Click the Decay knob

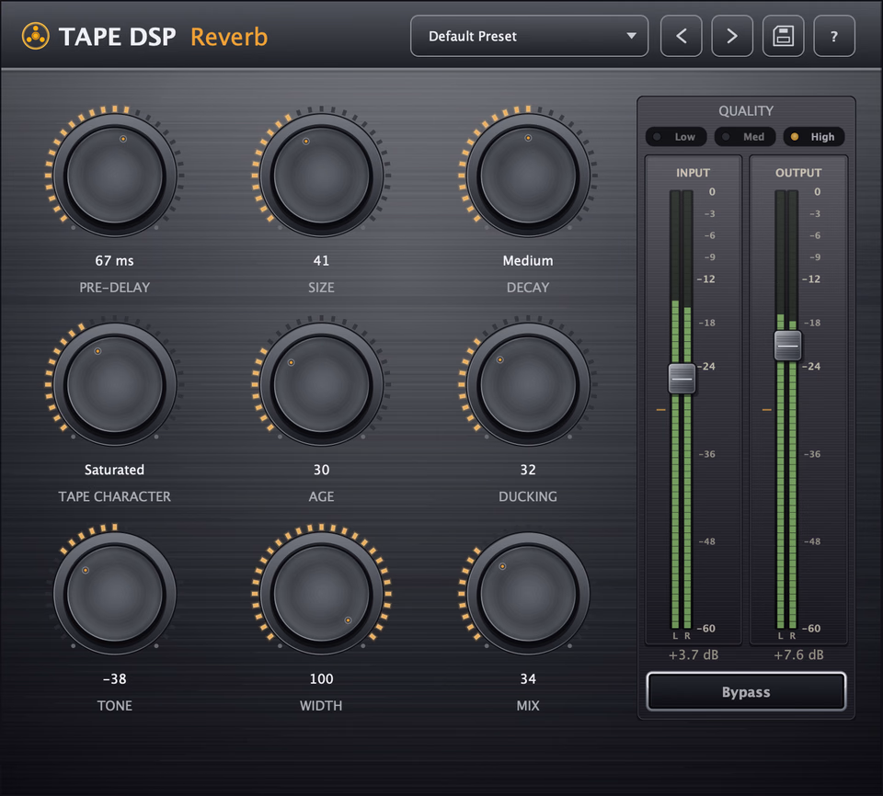point(528,175)
